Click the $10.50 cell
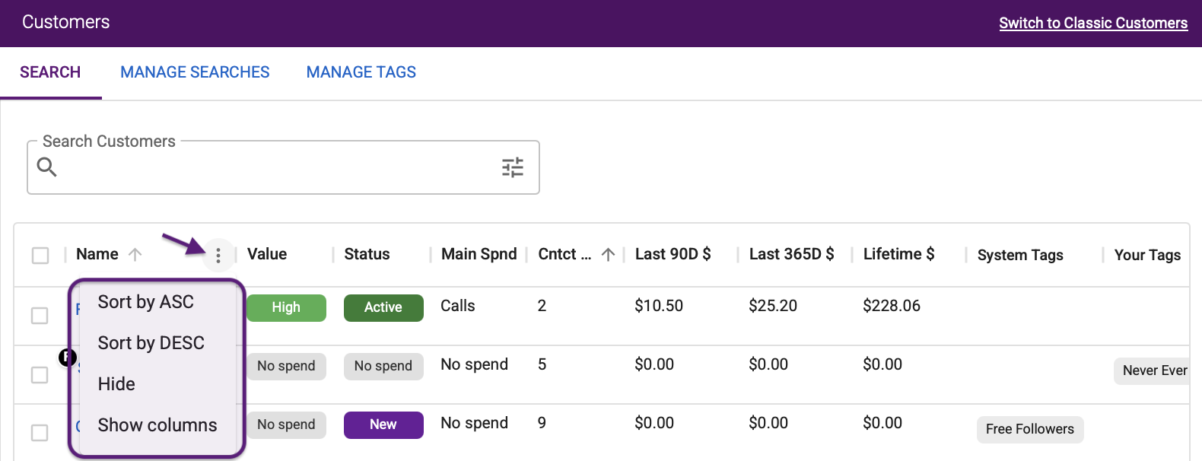 click(659, 306)
